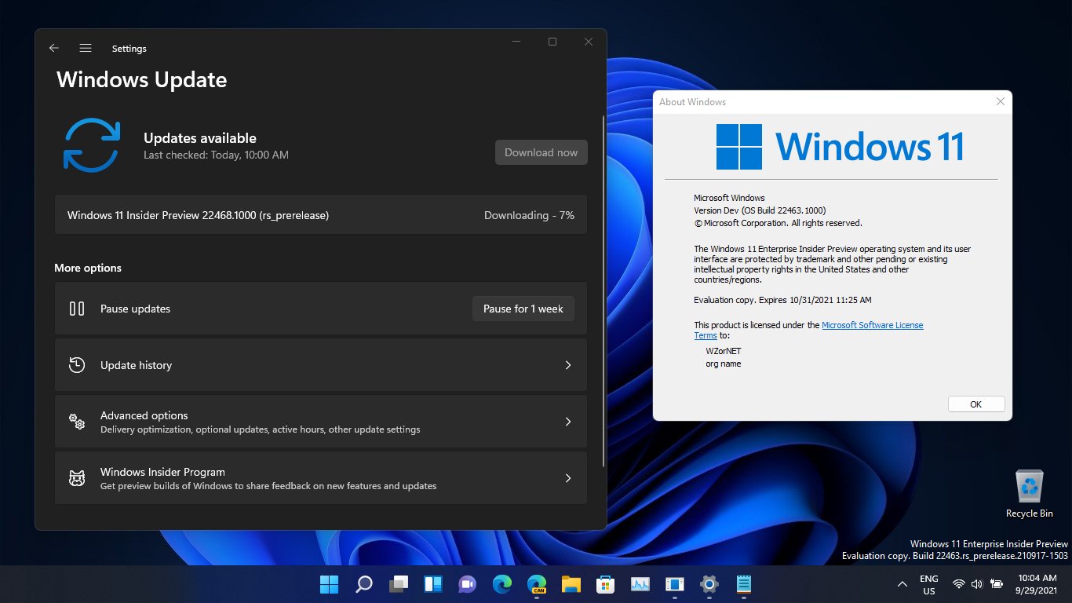Click the Updates available heading
The width and height of the screenshot is (1072, 603).
coord(200,138)
